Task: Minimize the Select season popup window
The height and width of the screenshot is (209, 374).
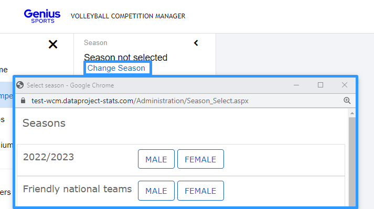Action: click(x=296, y=85)
